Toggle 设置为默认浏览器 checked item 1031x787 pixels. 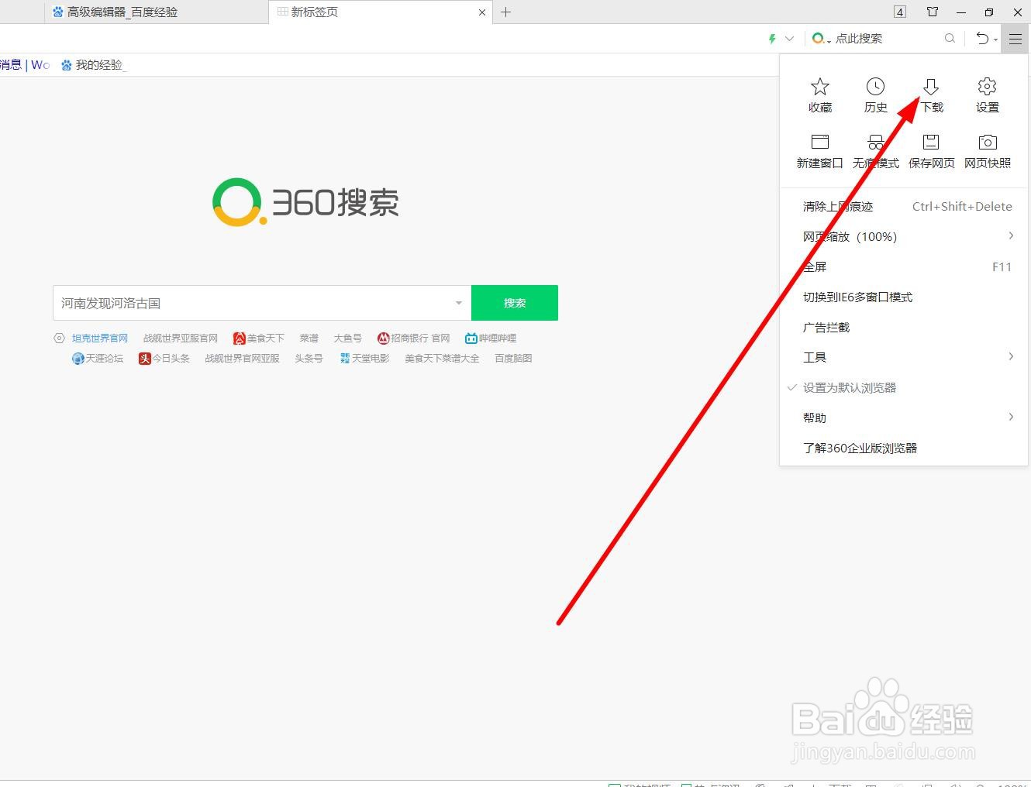[904, 388]
